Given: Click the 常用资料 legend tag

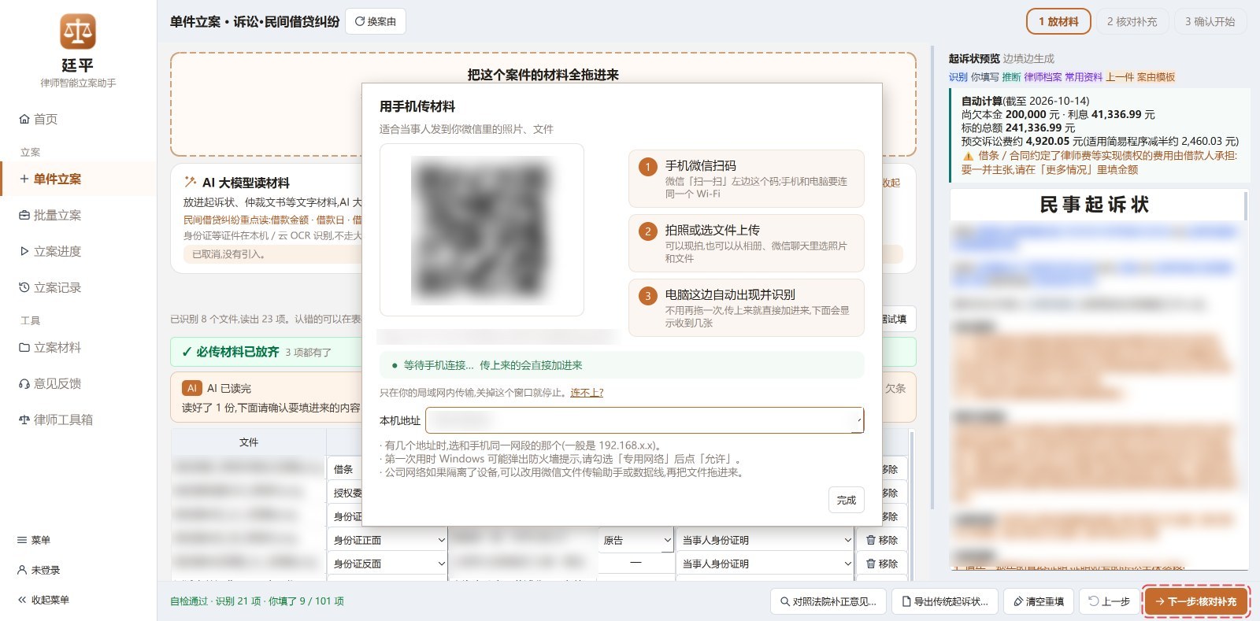Looking at the screenshot, I should 1084,77.
